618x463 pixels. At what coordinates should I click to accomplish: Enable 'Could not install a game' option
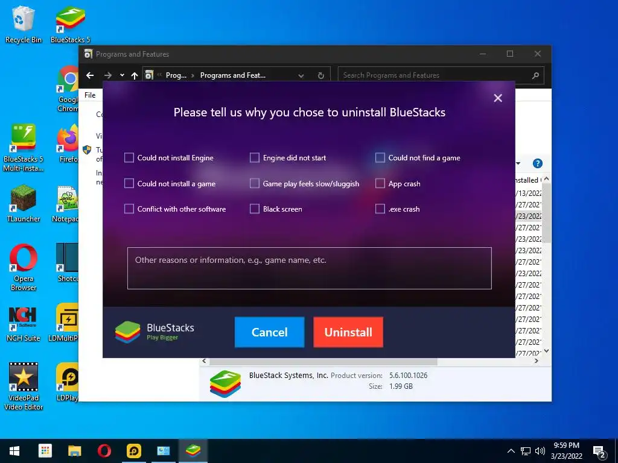[x=129, y=183]
